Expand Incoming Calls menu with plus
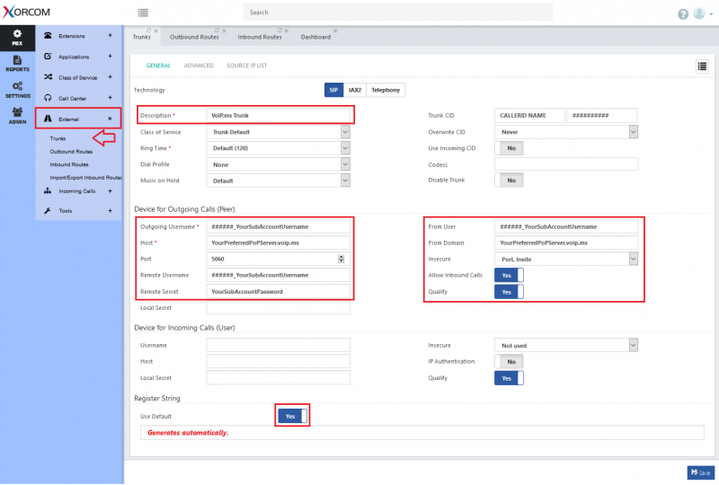The width and height of the screenshot is (719, 485). point(110,190)
